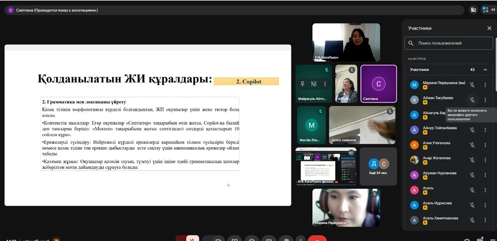Open the participant count icon showing 43
This screenshot has height=241, width=497.
tap(488, 9)
